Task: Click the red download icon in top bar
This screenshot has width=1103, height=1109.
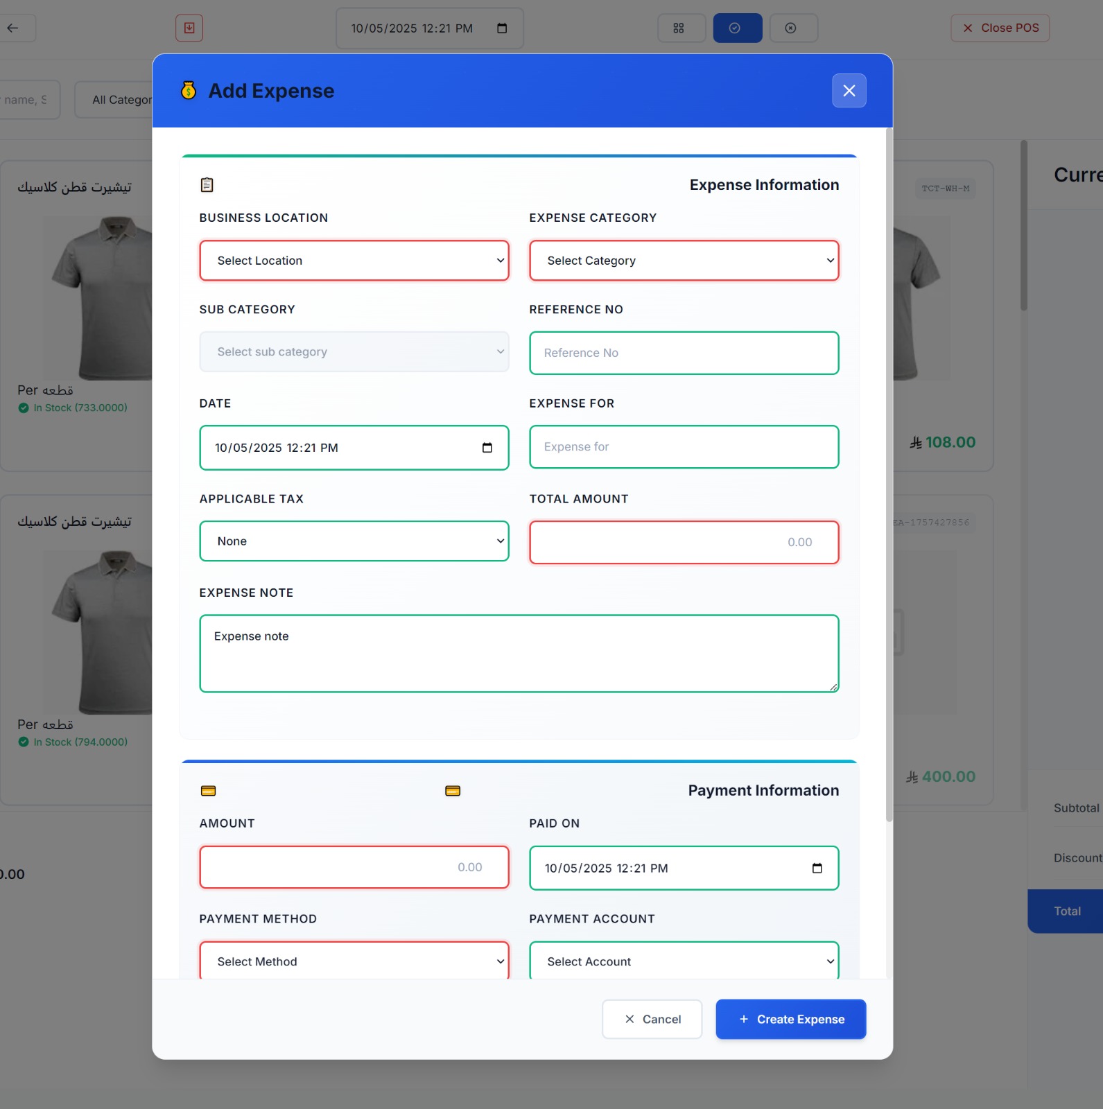Action: coord(189,28)
